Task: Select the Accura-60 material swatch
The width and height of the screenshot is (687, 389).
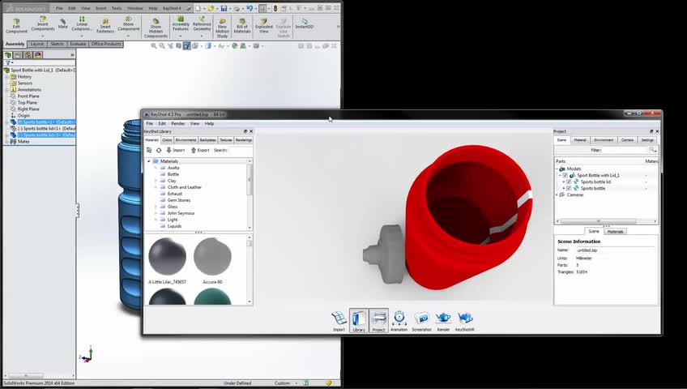Action: click(212, 257)
